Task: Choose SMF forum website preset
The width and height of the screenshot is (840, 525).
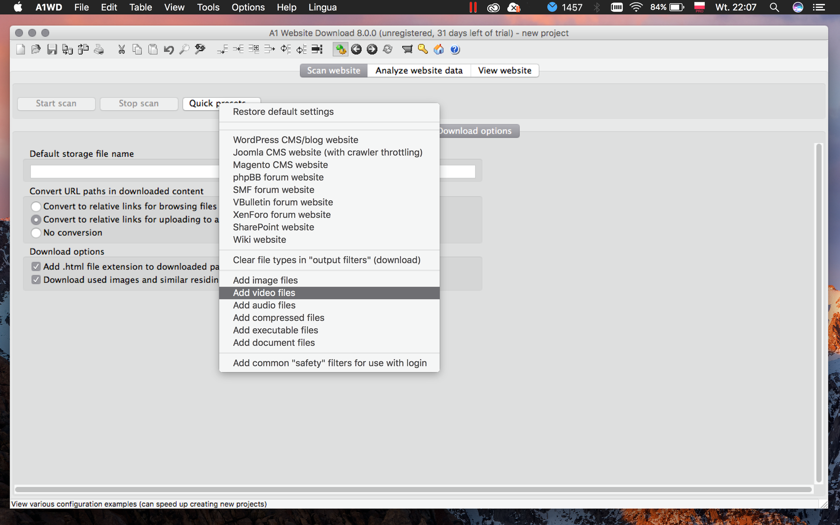Action: (x=329, y=190)
